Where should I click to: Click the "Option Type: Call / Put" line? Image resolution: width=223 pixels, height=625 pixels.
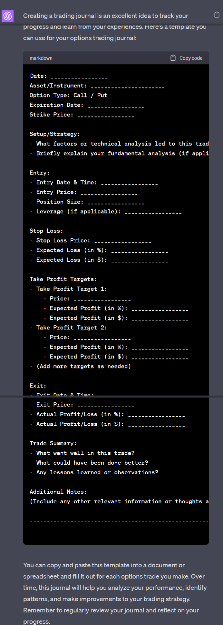[68, 95]
